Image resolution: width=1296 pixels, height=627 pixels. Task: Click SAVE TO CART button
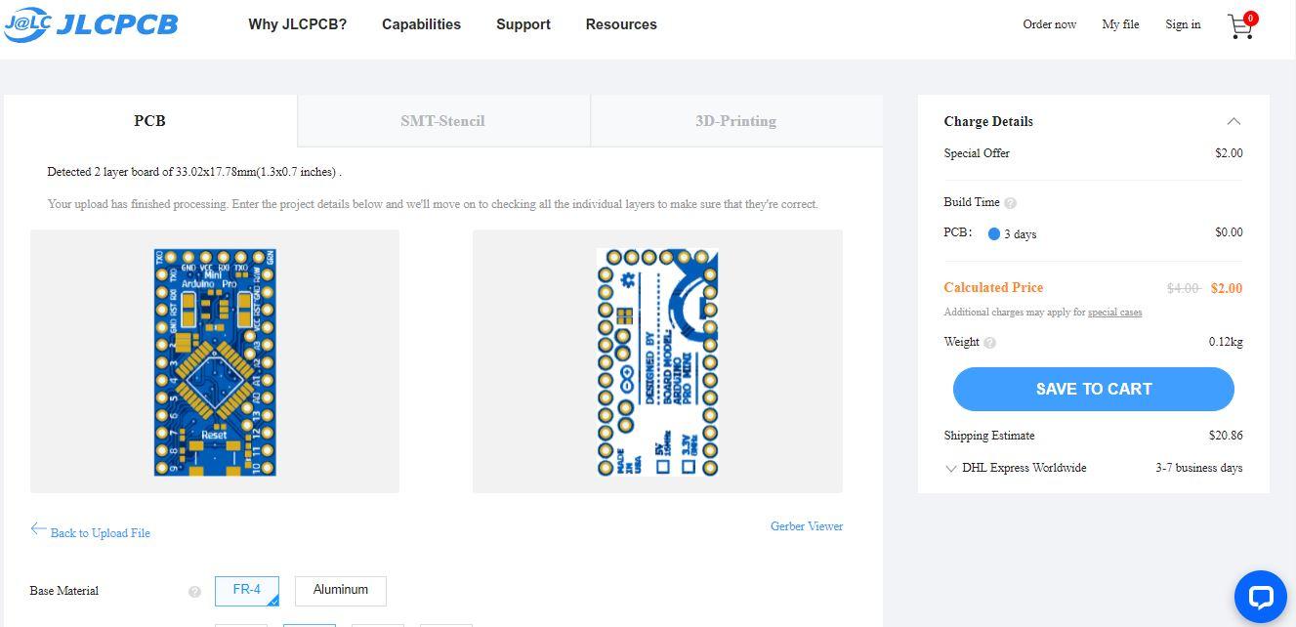pyautogui.click(x=1094, y=390)
